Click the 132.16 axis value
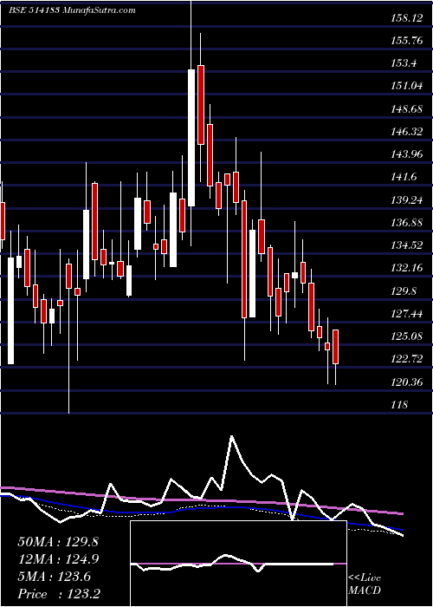The width and height of the screenshot is (433, 607). (x=407, y=268)
